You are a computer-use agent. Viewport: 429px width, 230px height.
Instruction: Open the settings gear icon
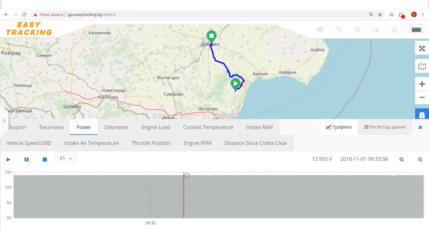click(x=357, y=29)
